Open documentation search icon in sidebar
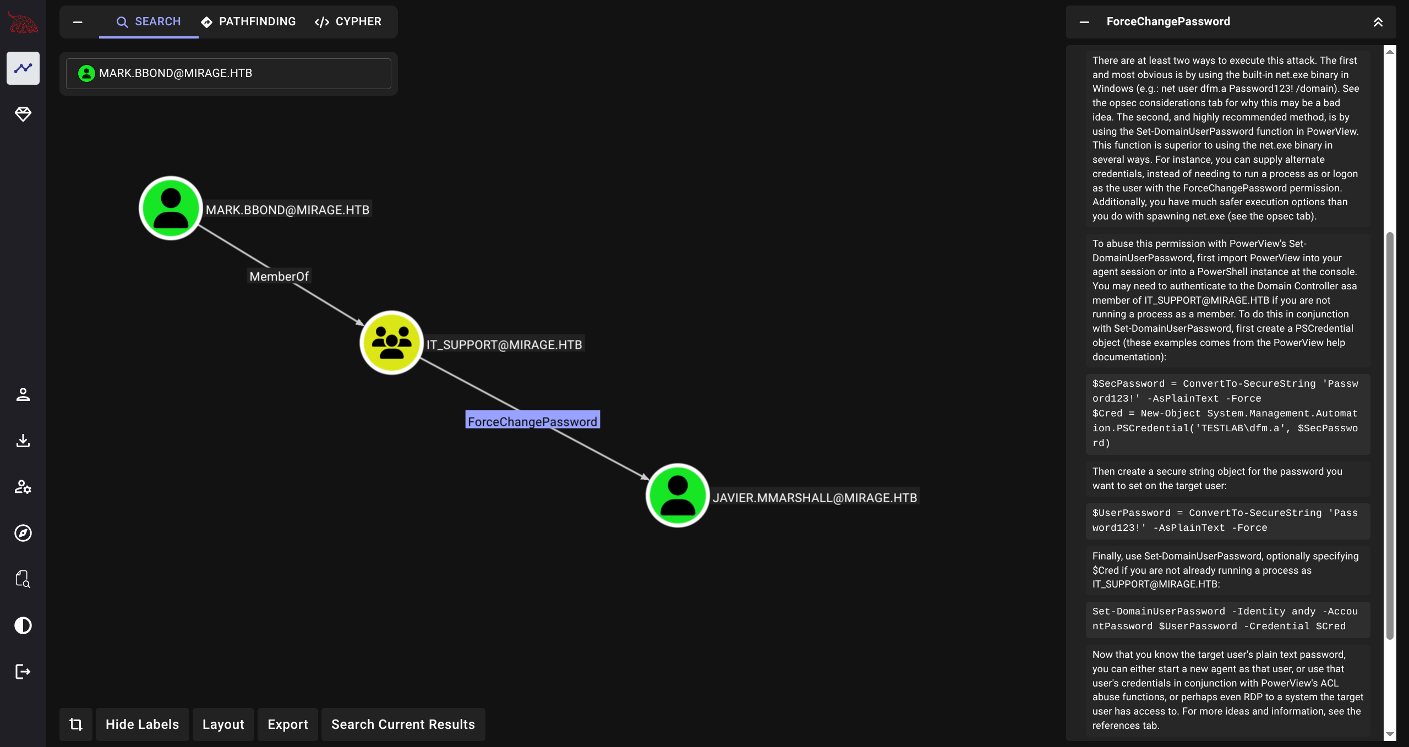The width and height of the screenshot is (1409, 747). pyautogui.click(x=23, y=579)
